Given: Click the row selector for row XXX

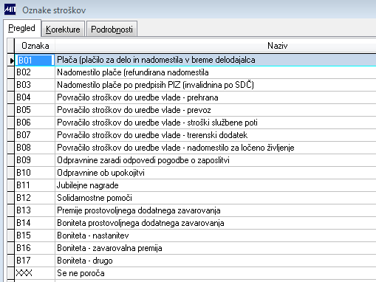Looking at the screenshot, I should 11,273.
